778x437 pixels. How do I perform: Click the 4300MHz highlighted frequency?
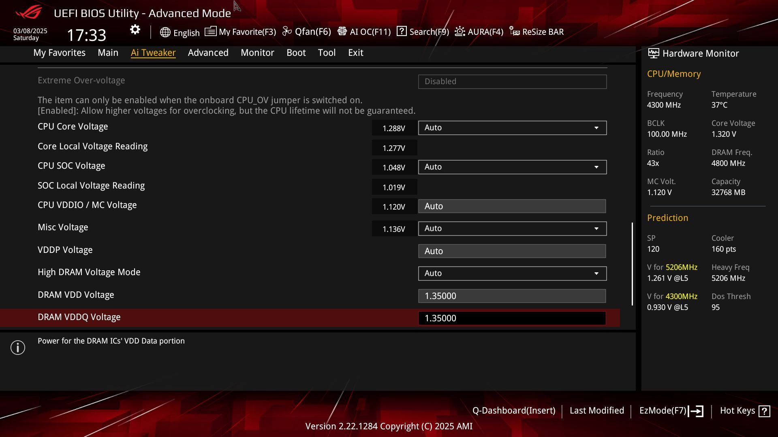tap(682, 297)
